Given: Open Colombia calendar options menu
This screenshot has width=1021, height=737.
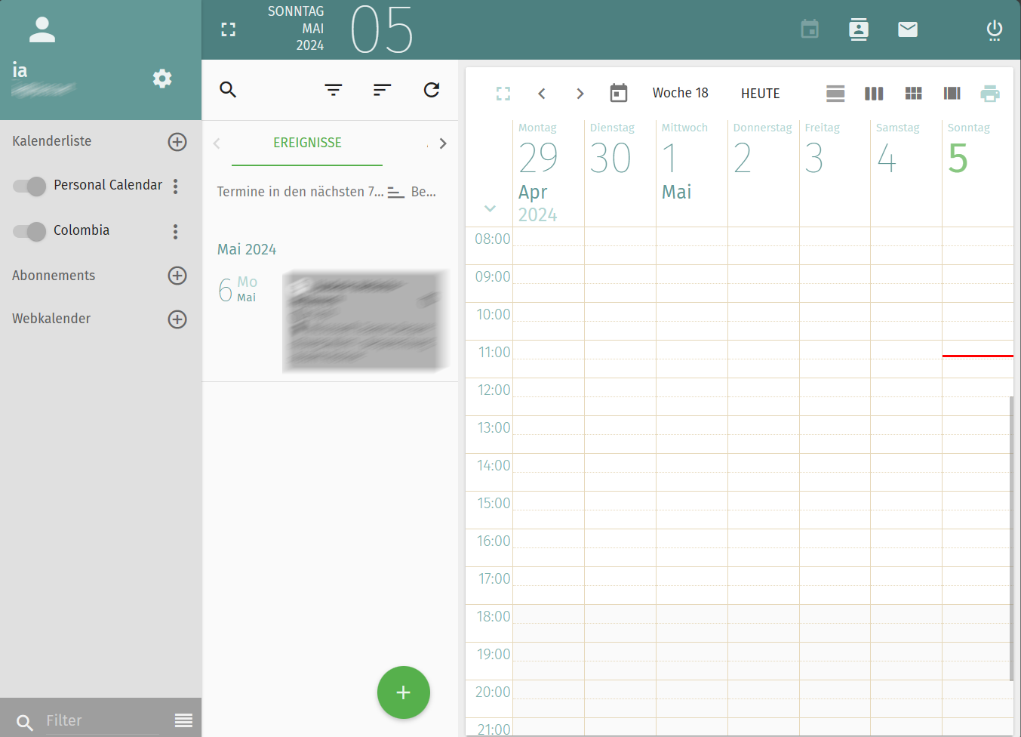Looking at the screenshot, I should 176,231.
